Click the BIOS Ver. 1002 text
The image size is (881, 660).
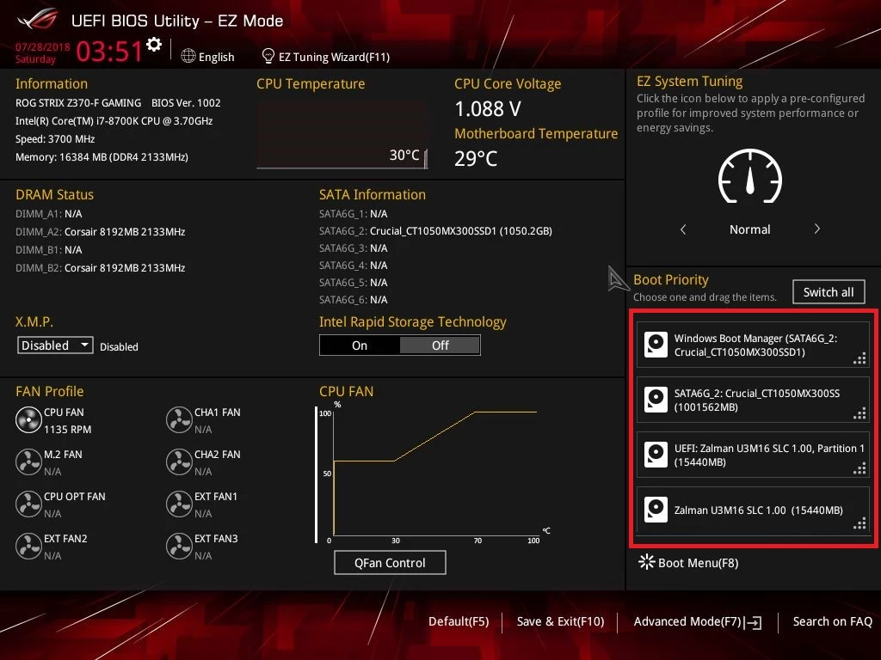(186, 103)
